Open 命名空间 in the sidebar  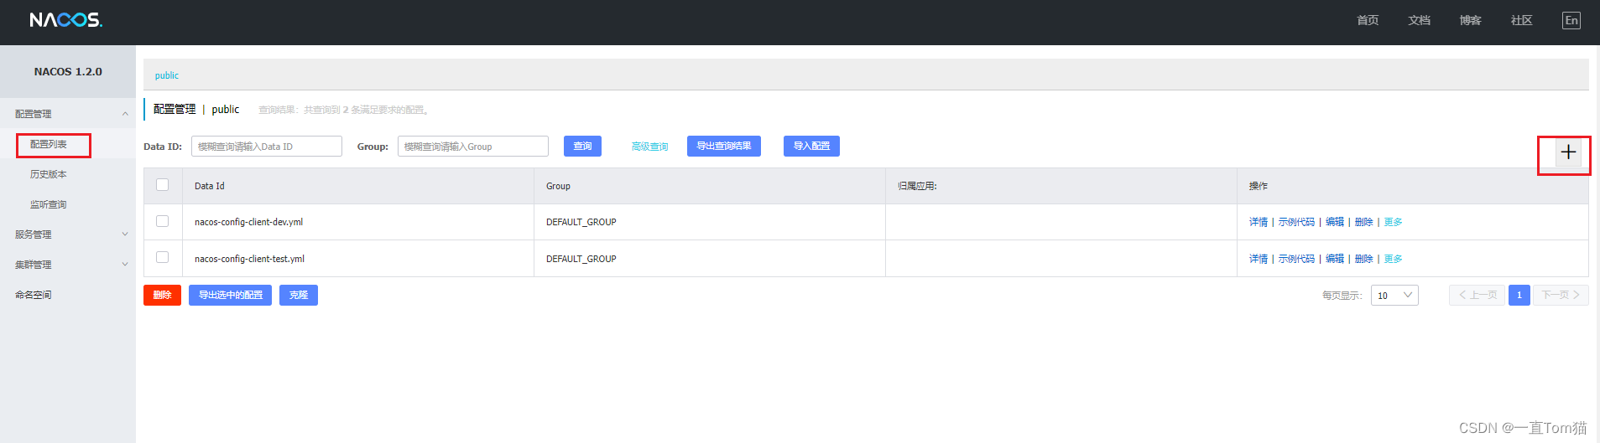(x=34, y=295)
